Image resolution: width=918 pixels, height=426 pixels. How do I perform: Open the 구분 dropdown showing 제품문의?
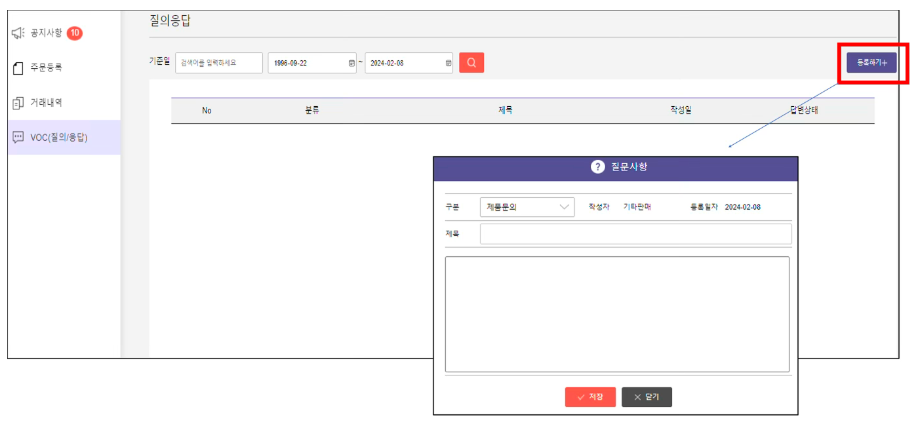(528, 206)
